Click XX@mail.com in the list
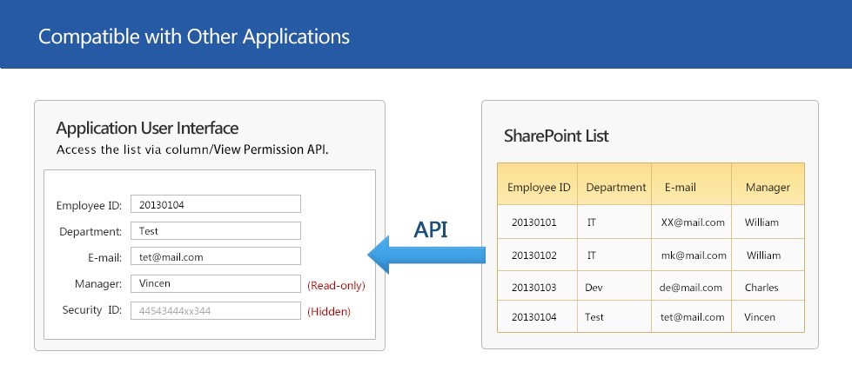The image size is (852, 378). 693,222
